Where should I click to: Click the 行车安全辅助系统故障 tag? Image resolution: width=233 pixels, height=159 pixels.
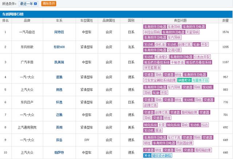coord(160,80)
